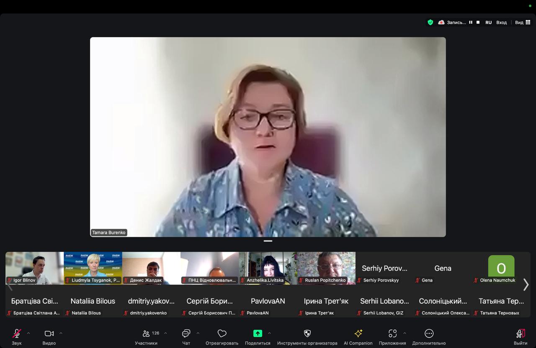The image size is (536, 348).
Task: Stop the recording in top bar
Action: coord(478,23)
